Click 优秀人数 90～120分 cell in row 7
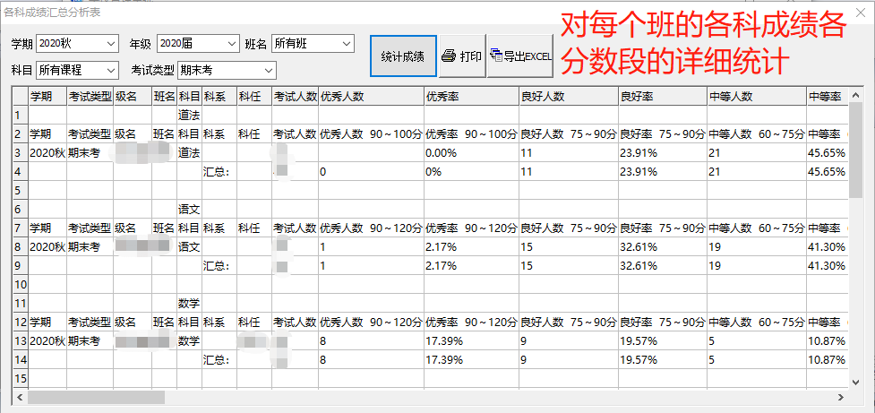The height and width of the screenshot is (413, 875). 371,228
